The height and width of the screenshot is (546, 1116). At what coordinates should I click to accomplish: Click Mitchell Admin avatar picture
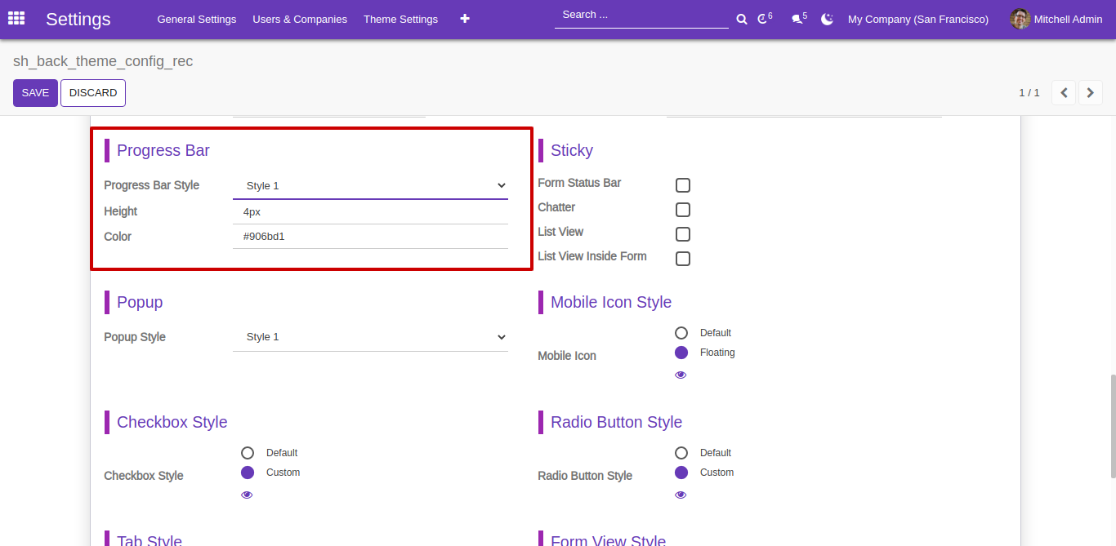coord(1020,19)
